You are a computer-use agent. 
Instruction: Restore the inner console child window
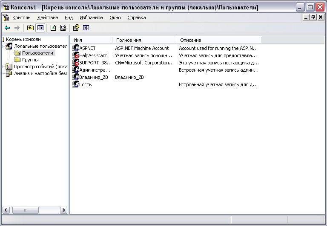click(313, 17)
